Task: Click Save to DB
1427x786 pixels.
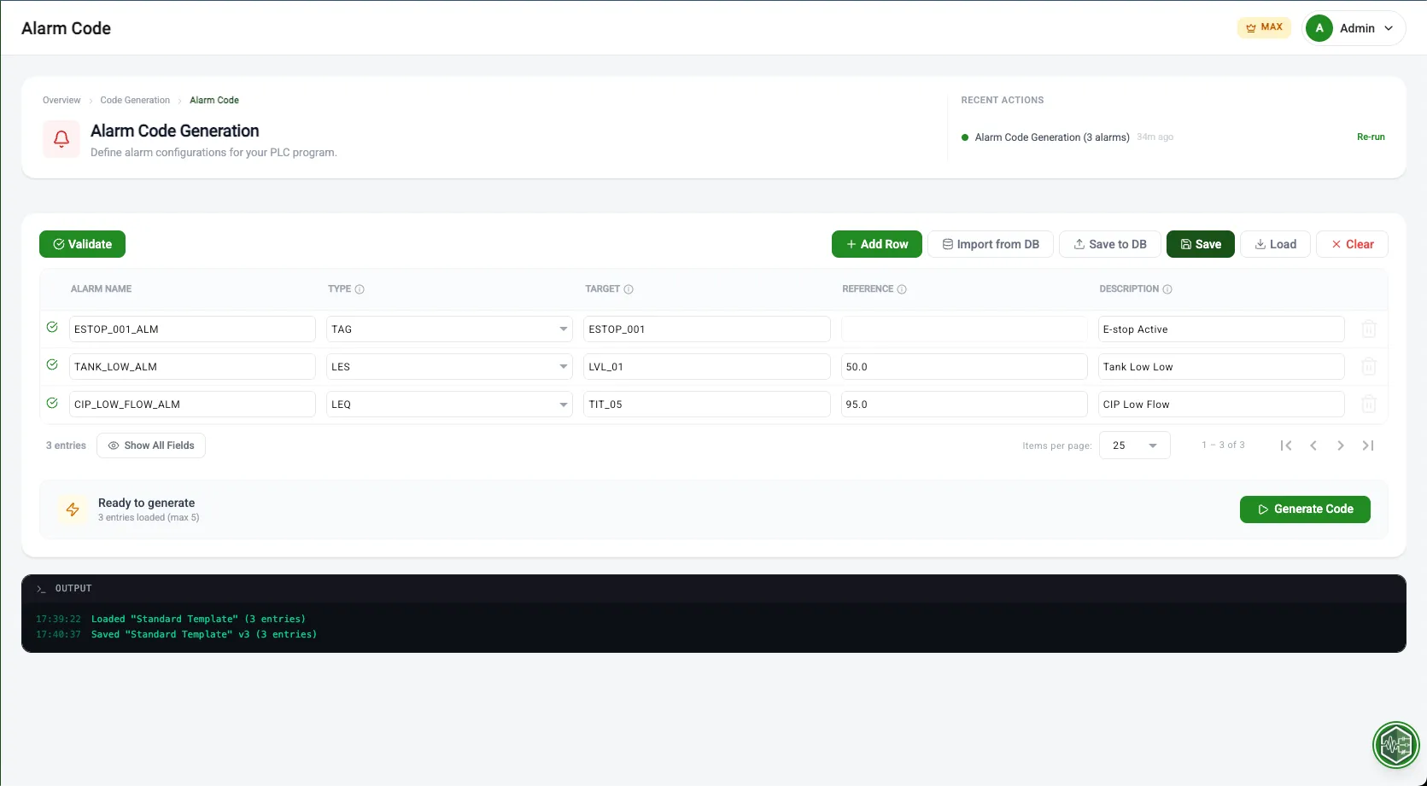Action: point(1110,244)
